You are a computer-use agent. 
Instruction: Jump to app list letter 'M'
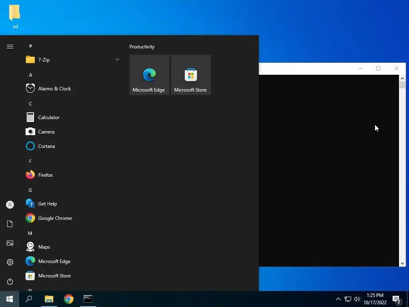point(30,233)
